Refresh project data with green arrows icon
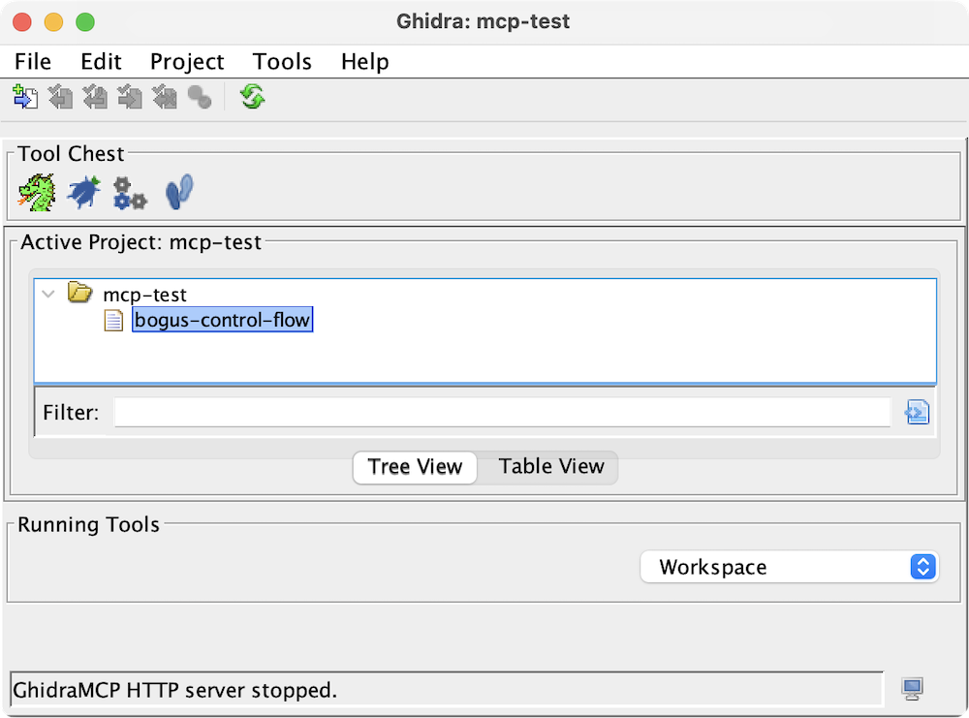The height and width of the screenshot is (718, 969). 253,97
